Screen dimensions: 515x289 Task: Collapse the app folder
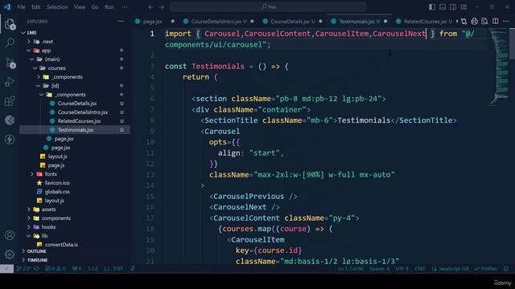pyautogui.click(x=29, y=51)
